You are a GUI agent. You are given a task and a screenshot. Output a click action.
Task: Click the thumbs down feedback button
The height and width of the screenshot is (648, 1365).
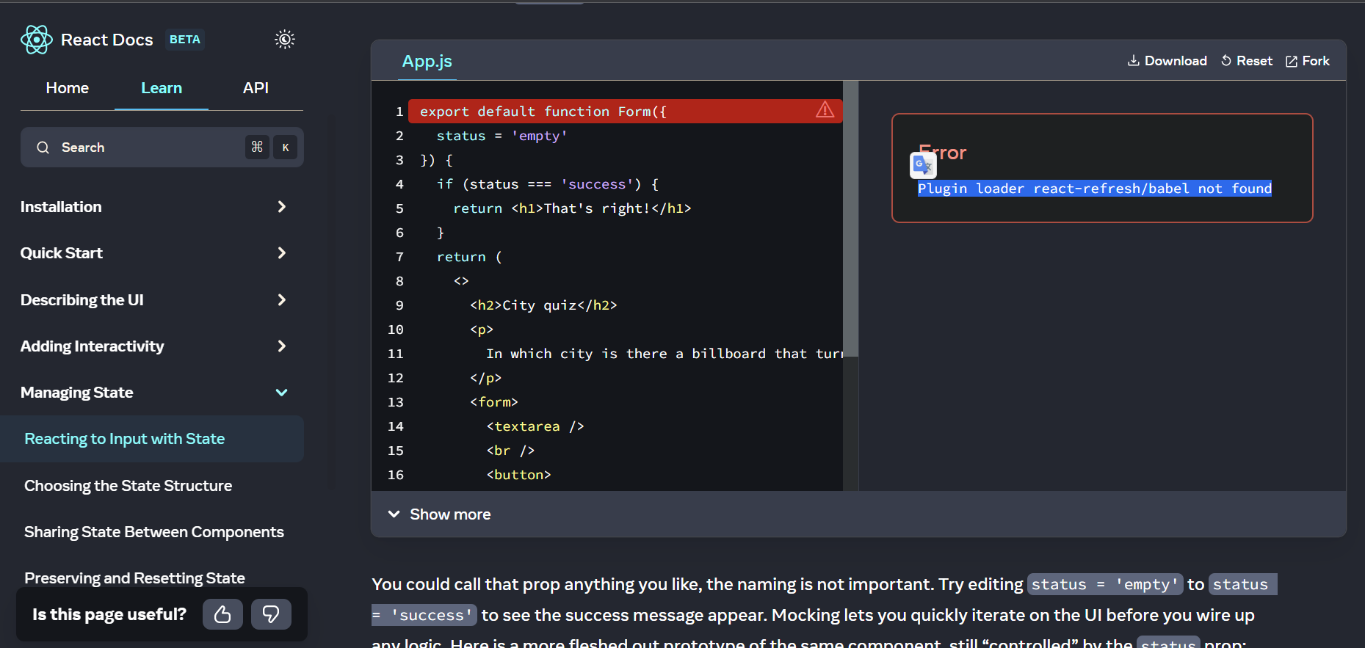pos(271,614)
